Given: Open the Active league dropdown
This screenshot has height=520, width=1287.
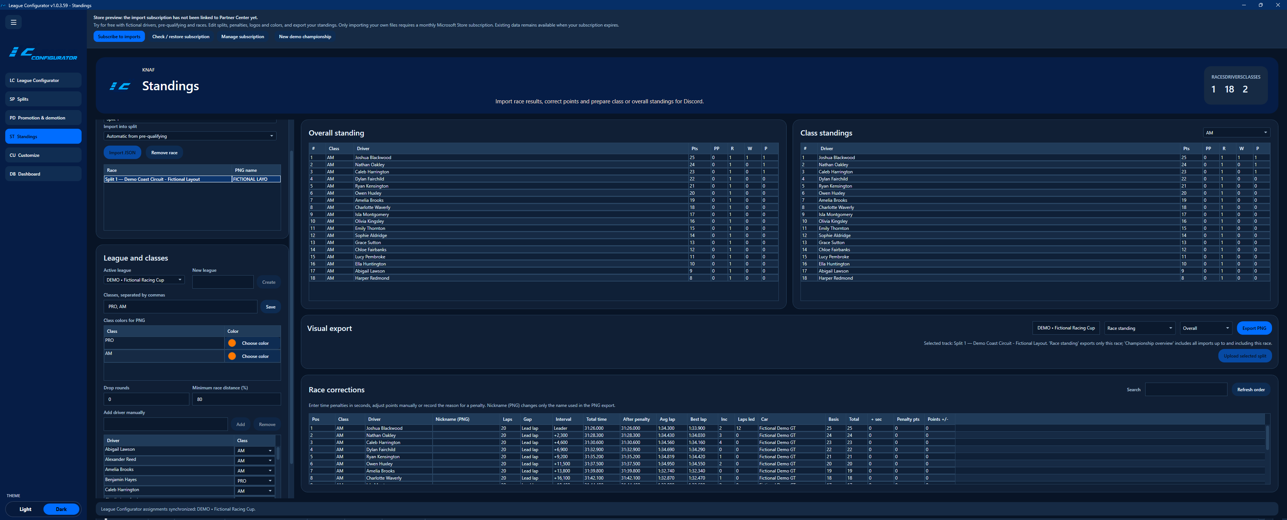Looking at the screenshot, I should click(144, 280).
